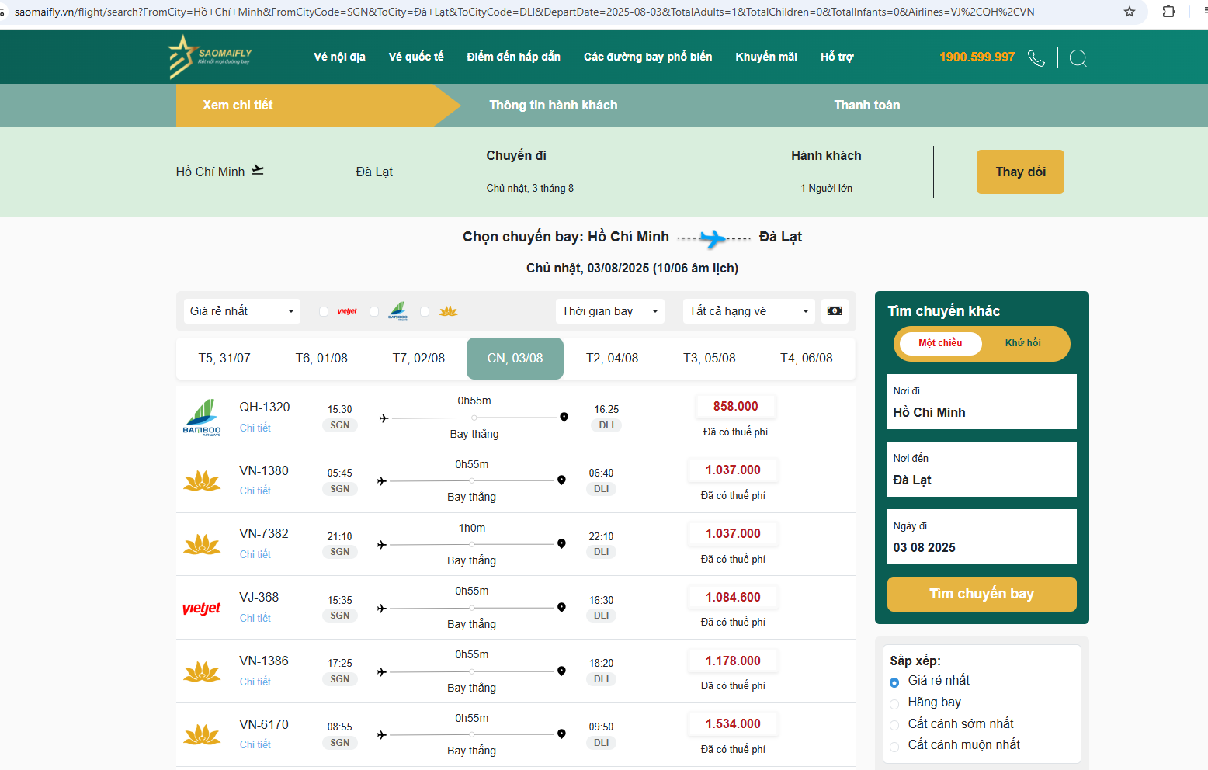Click Bamboo Airways logo on QH-1320 row
1208x770 pixels.
202,418
